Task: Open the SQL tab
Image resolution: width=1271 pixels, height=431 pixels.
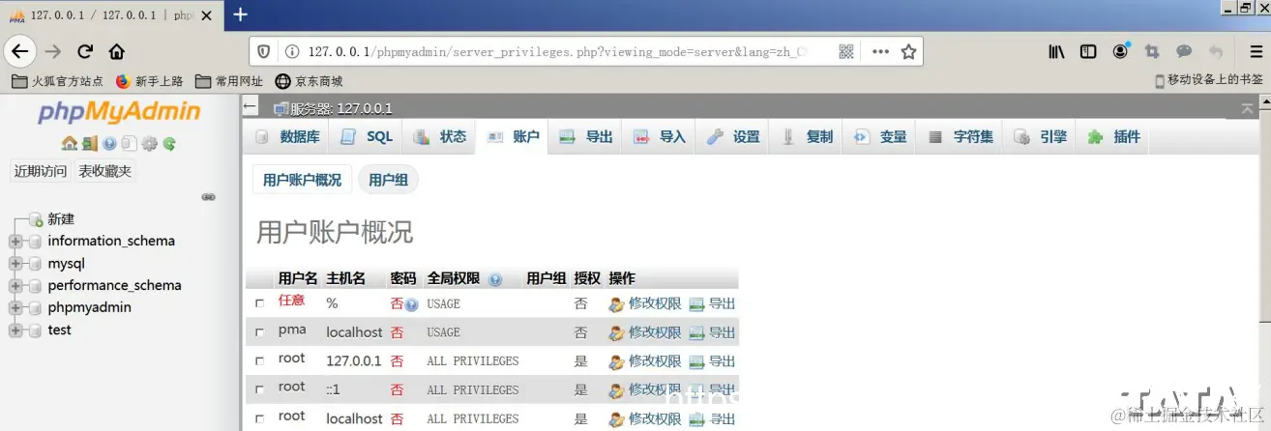Action: [x=366, y=137]
